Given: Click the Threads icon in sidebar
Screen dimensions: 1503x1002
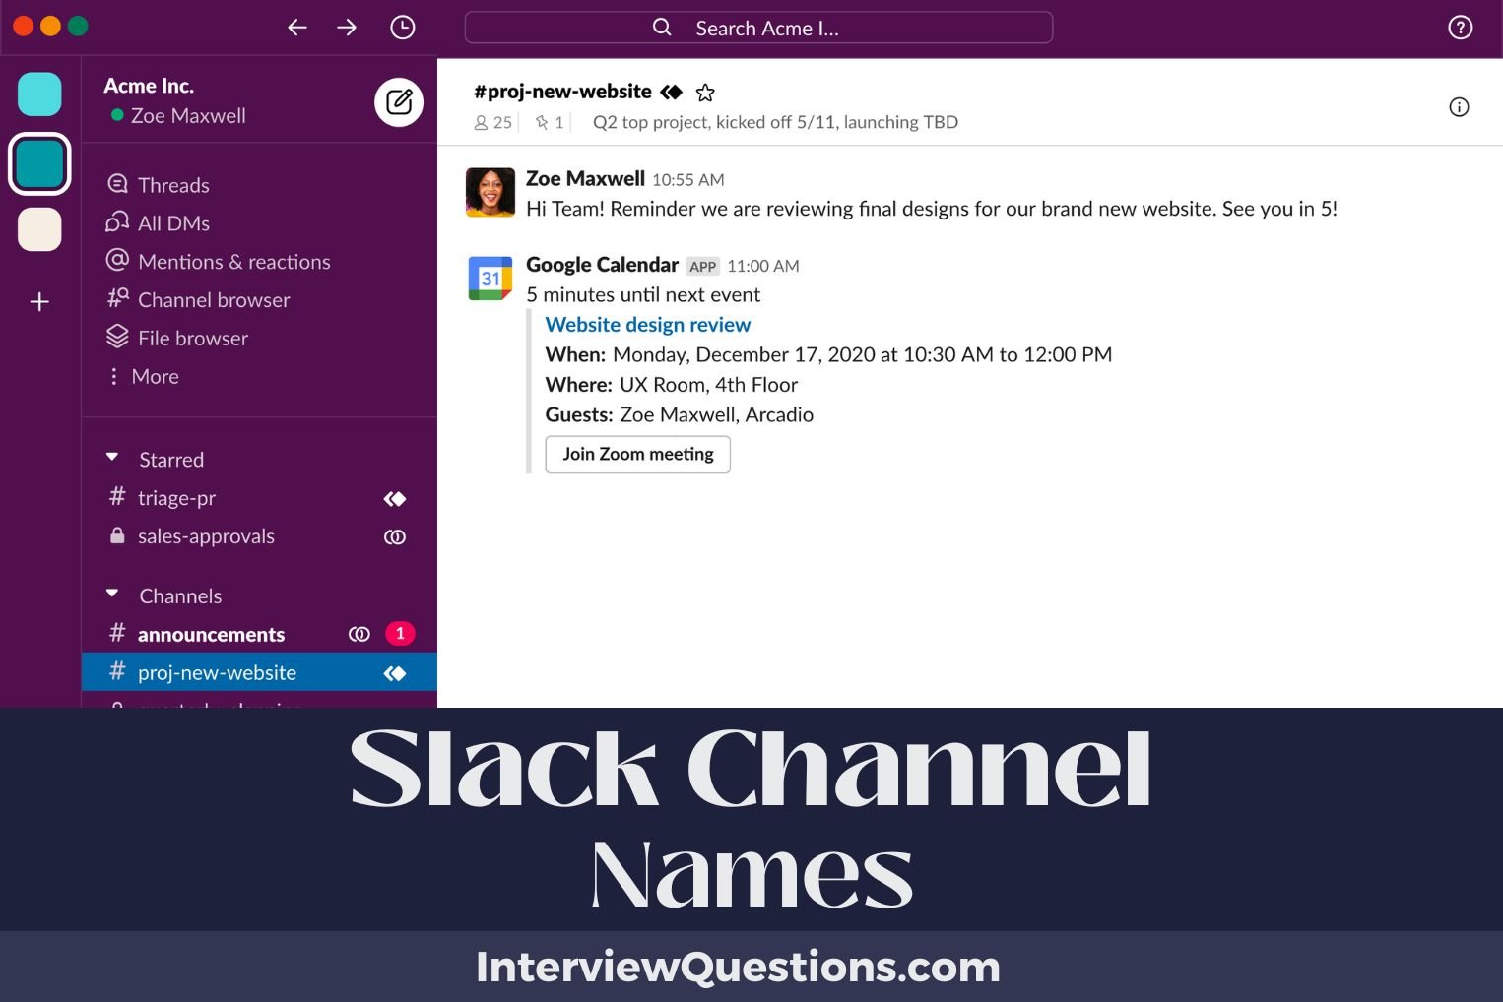Looking at the screenshot, I should click(117, 184).
